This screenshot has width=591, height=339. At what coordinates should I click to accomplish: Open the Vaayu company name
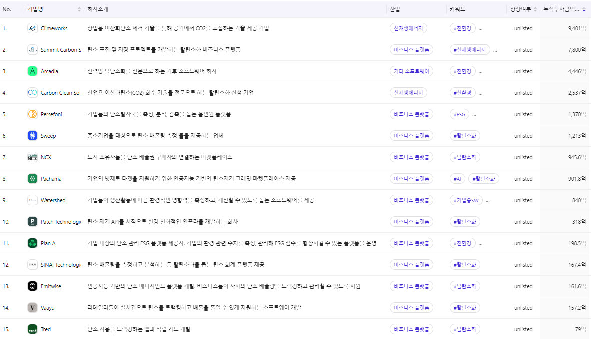[48, 308]
